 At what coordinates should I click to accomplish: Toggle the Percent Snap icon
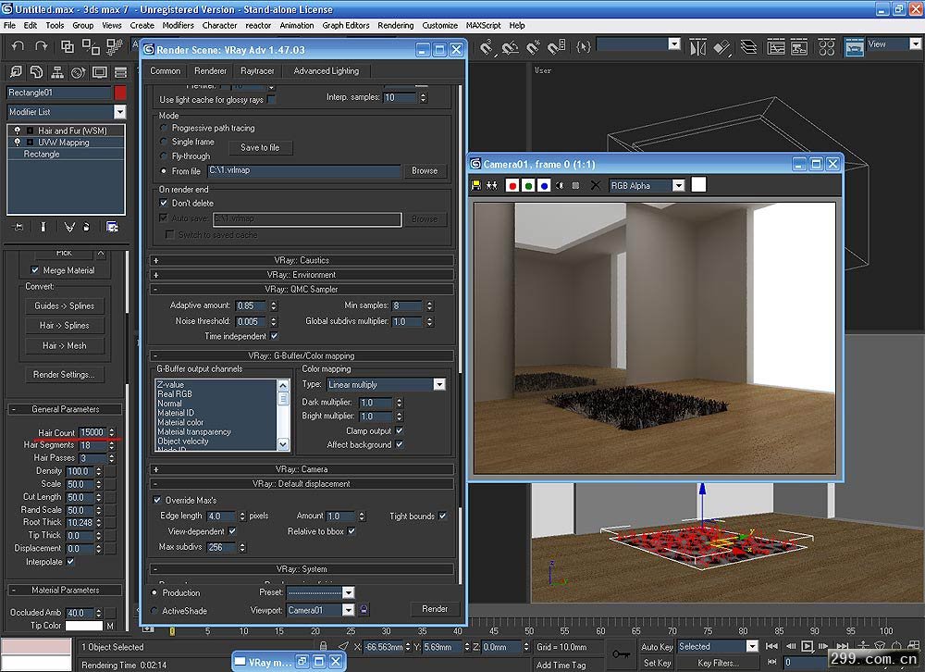[533, 46]
